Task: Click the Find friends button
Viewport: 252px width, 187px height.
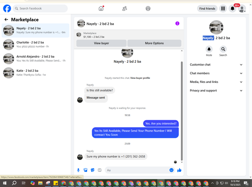Action: [207, 9]
